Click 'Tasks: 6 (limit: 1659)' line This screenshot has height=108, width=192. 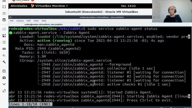coord(46,52)
